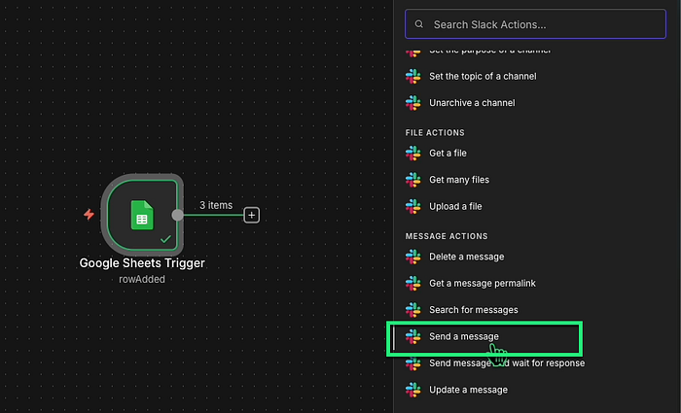
Task: Click the Google Sheets Trigger node icon
Action: pos(142,215)
